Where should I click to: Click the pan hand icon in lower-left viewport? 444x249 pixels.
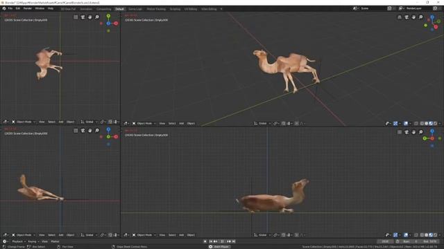(x=89, y=131)
